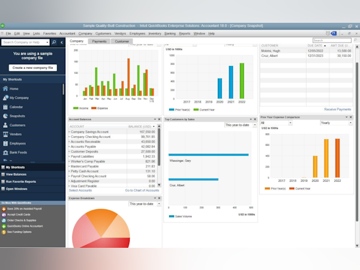This screenshot has height=270, width=360.
Task: Click Save 20% on Assisted Payroll icon
Action: tap(4, 209)
